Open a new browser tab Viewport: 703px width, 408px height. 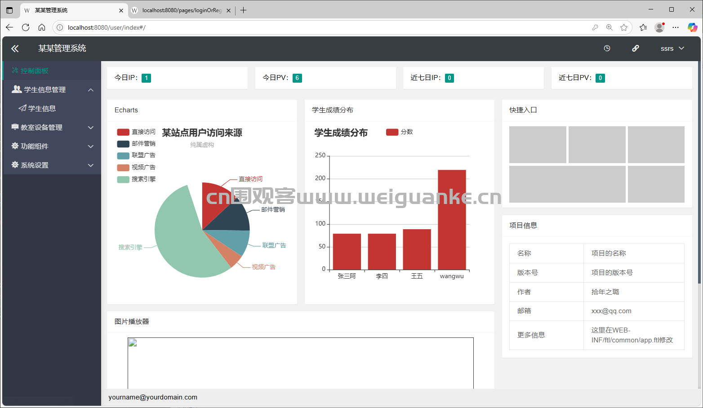click(x=243, y=10)
